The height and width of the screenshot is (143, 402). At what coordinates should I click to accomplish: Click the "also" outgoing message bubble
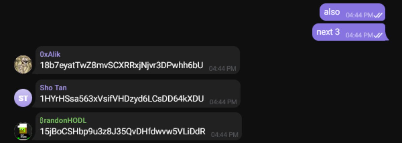352,12
